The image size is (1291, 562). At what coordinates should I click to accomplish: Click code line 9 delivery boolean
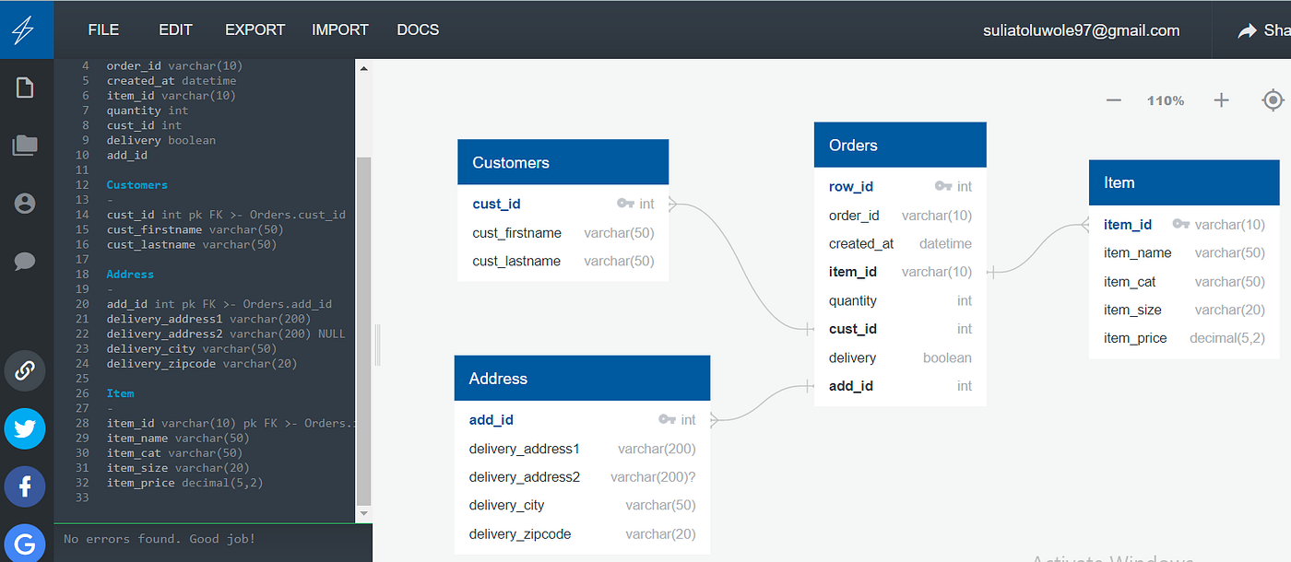coord(160,140)
